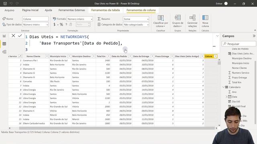This screenshot has height=144, width=257.
Task: Click the Save icon in title bar
Action: (5, 4)
